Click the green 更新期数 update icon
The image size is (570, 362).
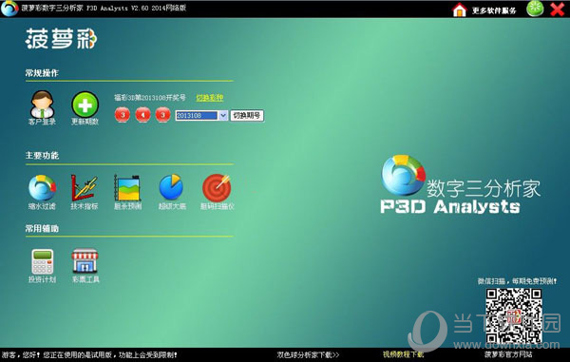click(x=85, y=107)
